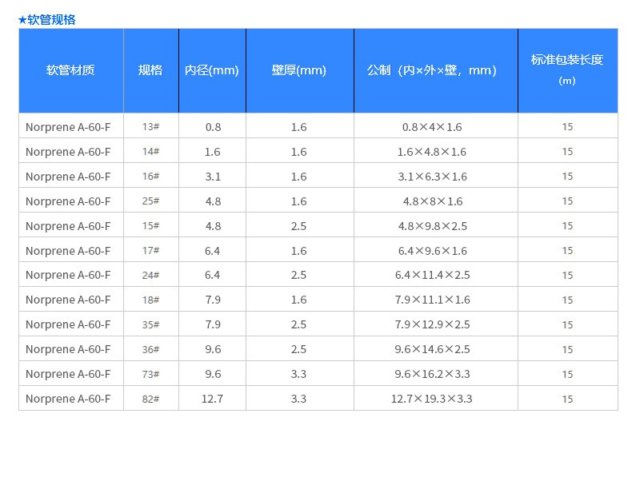Select the 4.8×8×1.6 dimension cell
The image size is (632, 481).
[x=433, y=201]
